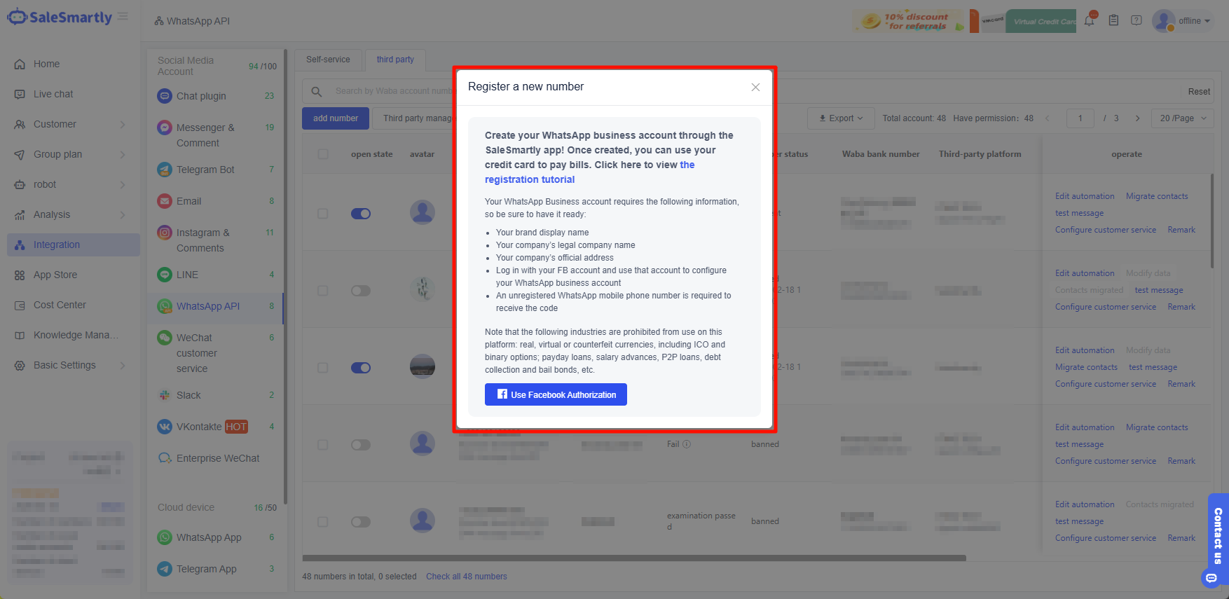Expand Group plan menu
The width and height of the screenshot is (1229, 599).
tap(73, 154)
